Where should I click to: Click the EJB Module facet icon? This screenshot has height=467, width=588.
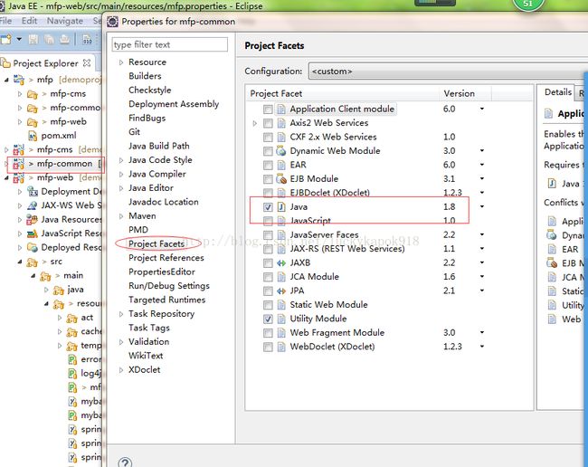(281, 179)
